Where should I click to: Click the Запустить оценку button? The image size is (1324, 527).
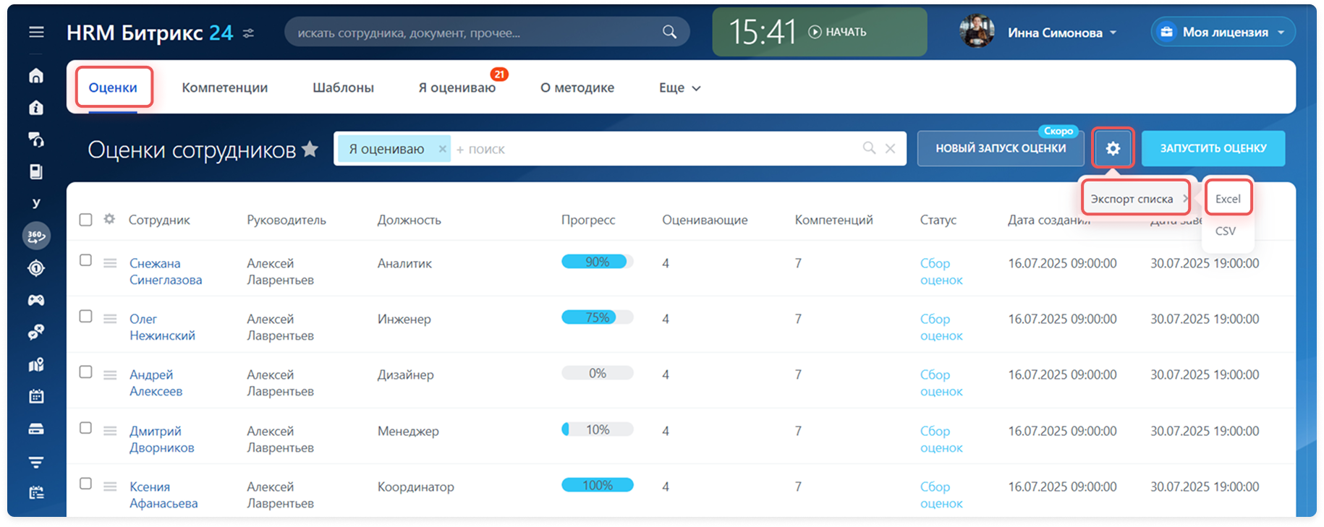pyautogui.click(x=1213, y=148)
